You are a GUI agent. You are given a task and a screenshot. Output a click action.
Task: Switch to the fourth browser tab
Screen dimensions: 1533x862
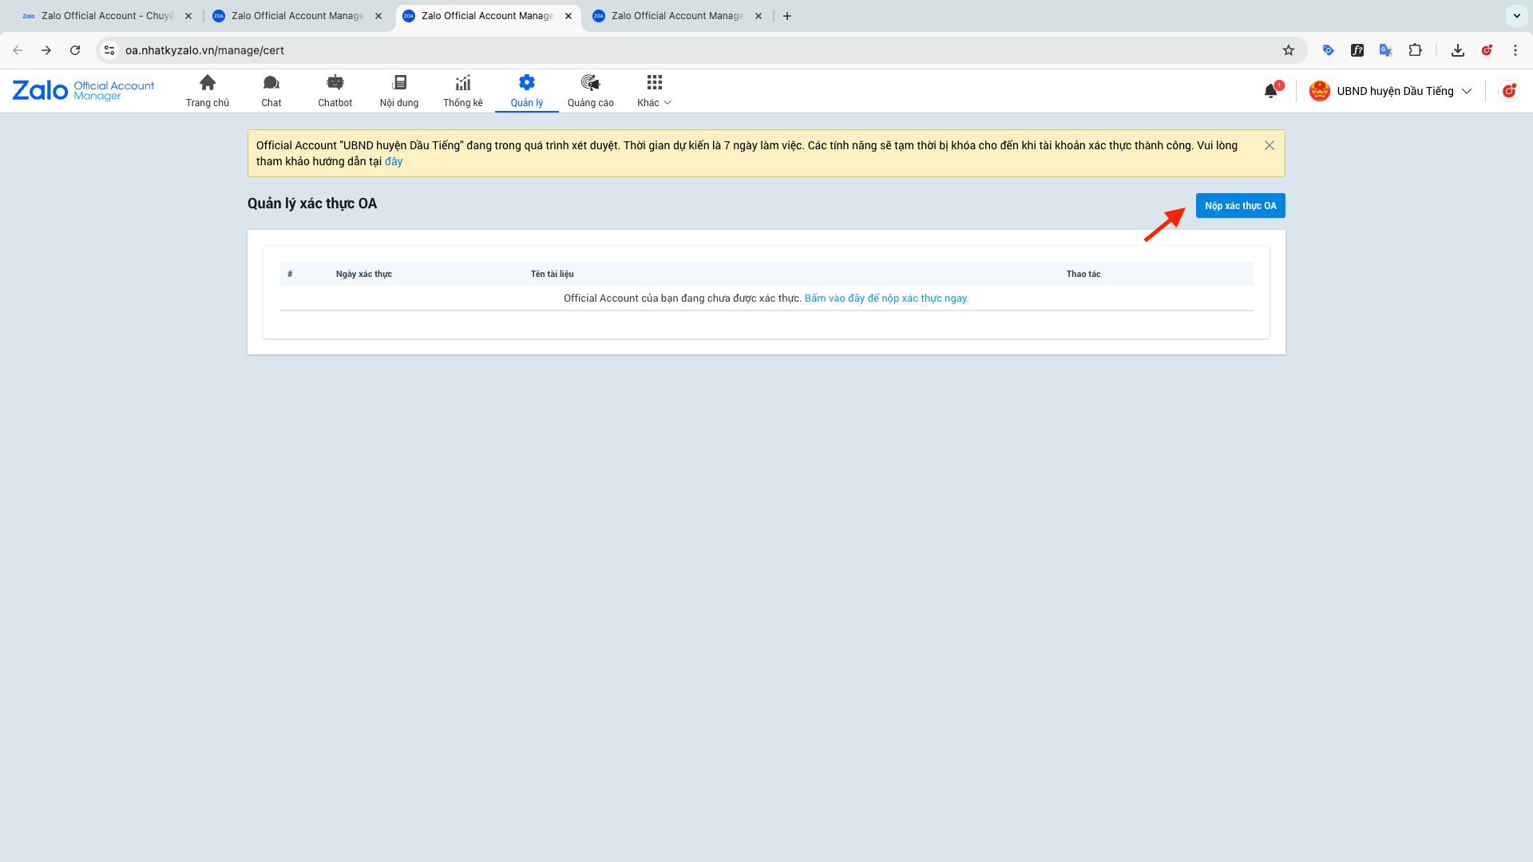(676, 16)
